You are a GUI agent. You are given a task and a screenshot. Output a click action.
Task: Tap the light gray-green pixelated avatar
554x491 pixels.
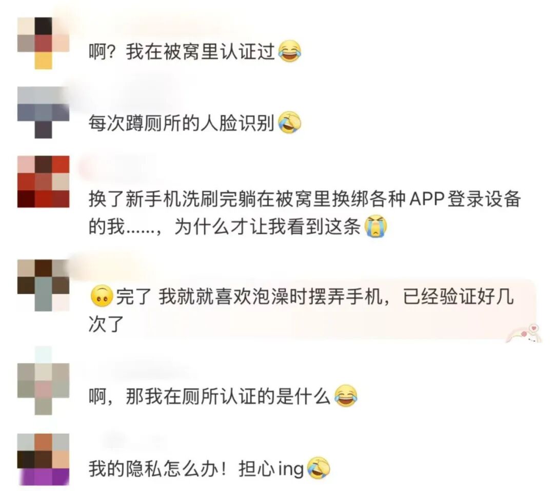click(x=43, y=380)
